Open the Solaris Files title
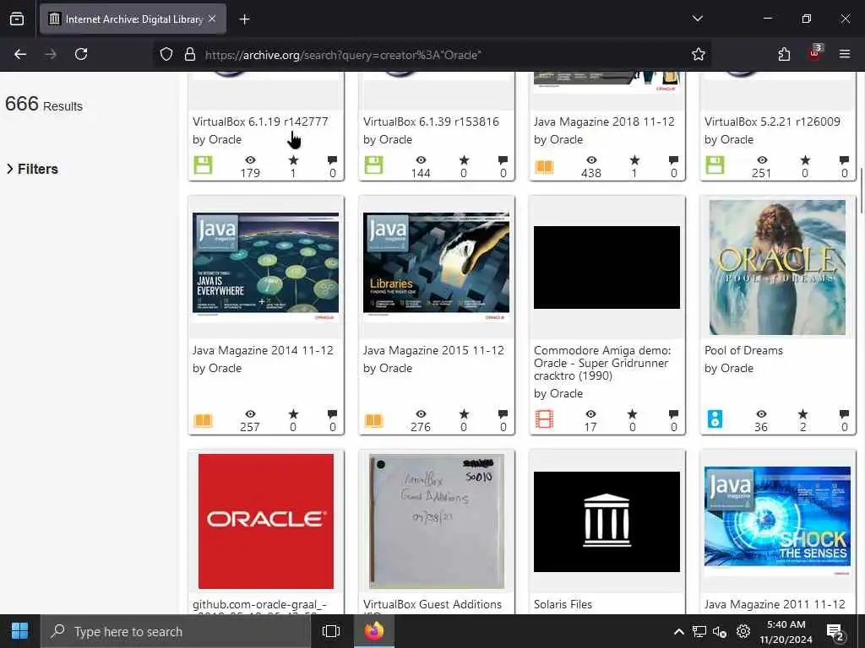Viewport: 865px width, 648px height. pos(563,604)
